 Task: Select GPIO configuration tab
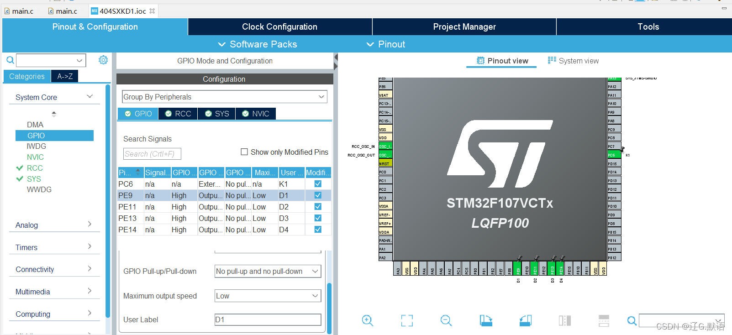point(138,114)
